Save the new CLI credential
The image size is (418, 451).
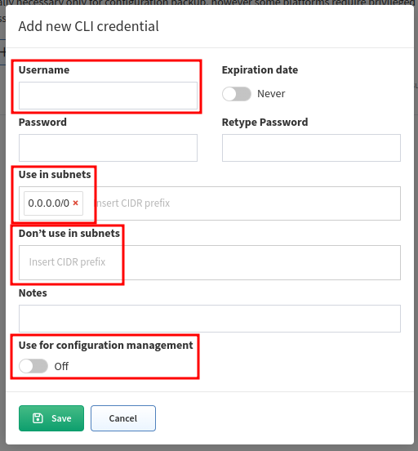click(51, 418)
